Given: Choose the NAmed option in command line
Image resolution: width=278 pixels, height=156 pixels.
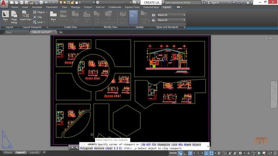Looking at the screenshot, I should (x=187, y=144).
